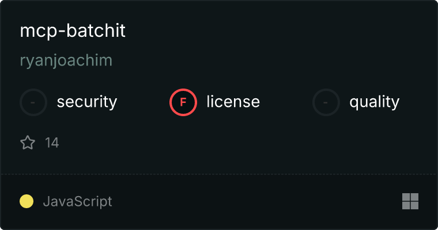Click the yellow JavaScript language dot
Screen dimensions: 438x230
27,201
